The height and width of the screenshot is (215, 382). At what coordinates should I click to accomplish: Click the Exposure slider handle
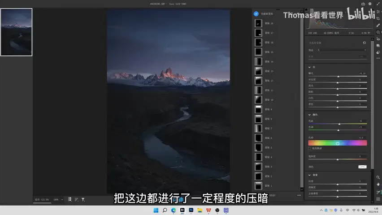click(338, 77)
